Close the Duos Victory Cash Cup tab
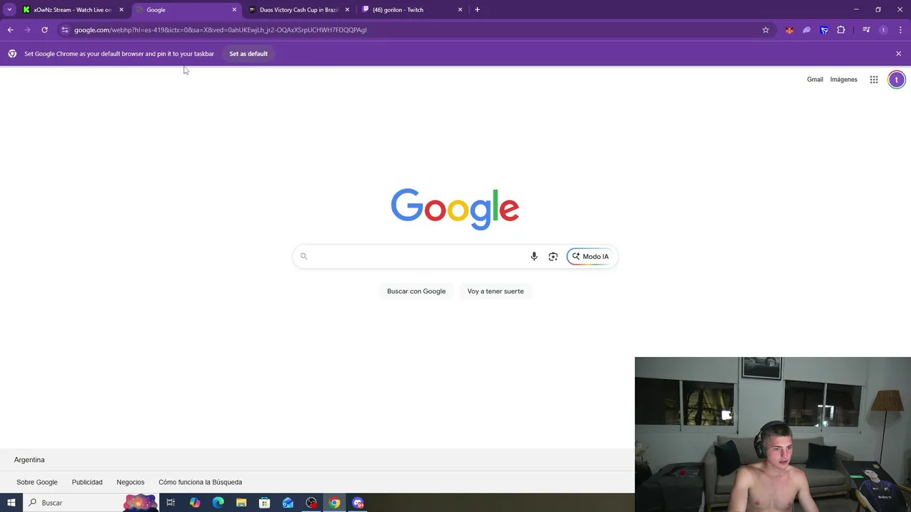Viewport: 911px width, 512px height. [347, 10]
